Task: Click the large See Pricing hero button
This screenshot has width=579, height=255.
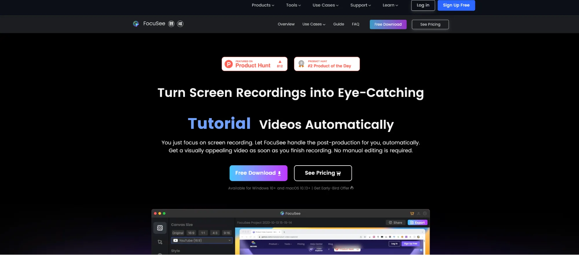Action: point(323,173)
